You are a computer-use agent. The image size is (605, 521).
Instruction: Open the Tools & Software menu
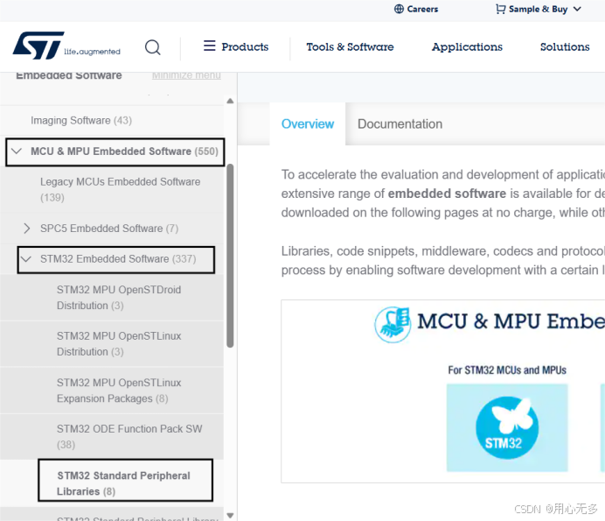[350, 46]
